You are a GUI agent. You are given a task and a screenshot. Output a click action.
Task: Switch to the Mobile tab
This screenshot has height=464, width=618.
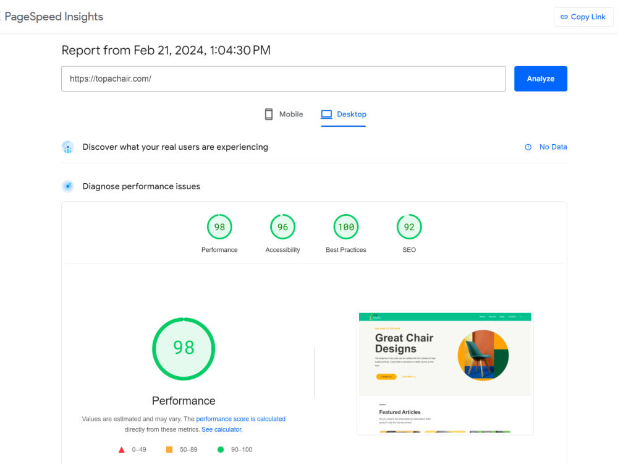pyautogui.click(x=284, y=114)
